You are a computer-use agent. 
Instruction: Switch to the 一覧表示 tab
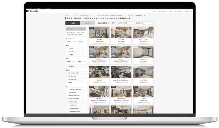click(x=73, y=23)
